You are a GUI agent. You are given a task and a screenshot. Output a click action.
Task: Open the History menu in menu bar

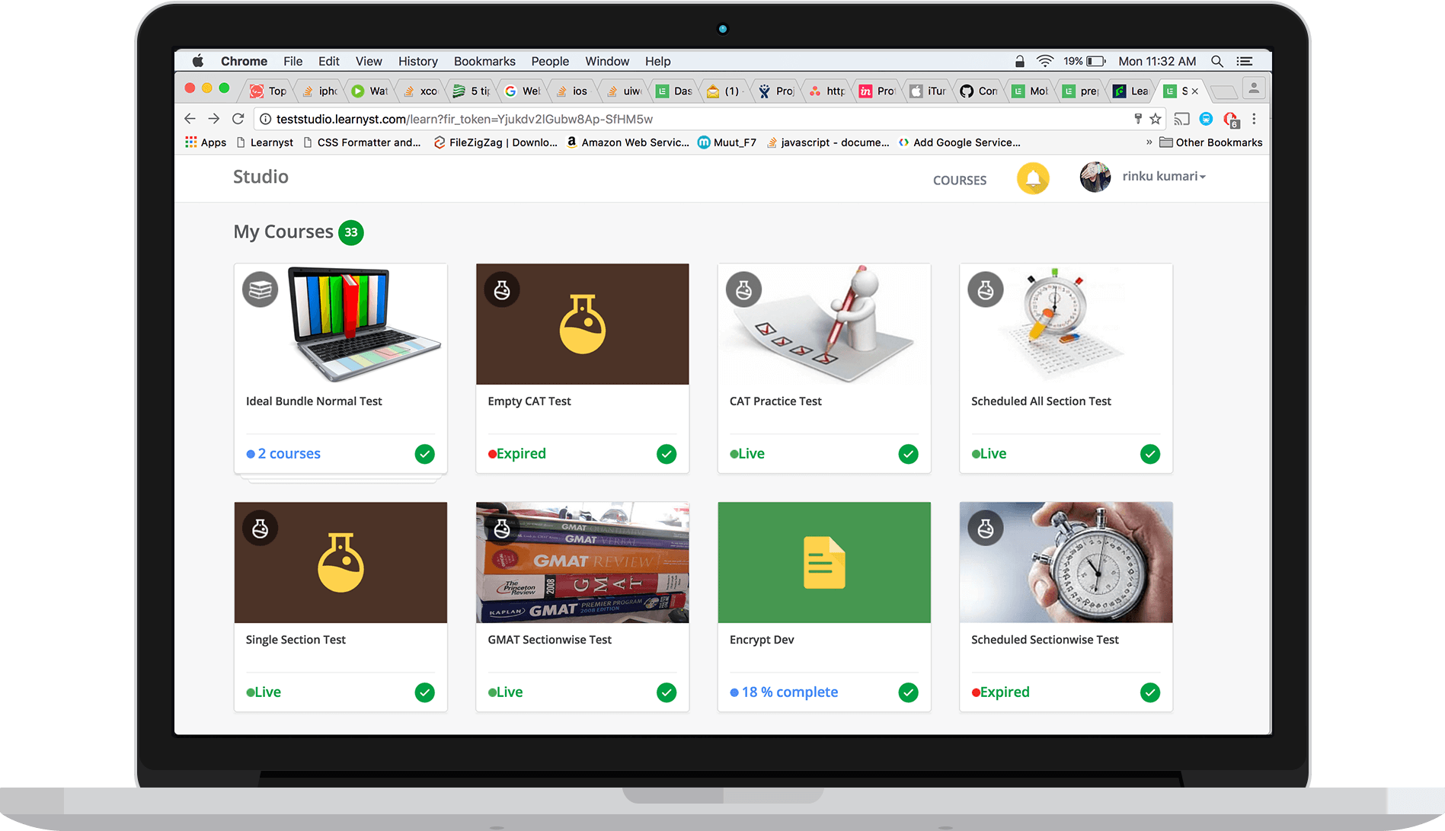[417, 61]
